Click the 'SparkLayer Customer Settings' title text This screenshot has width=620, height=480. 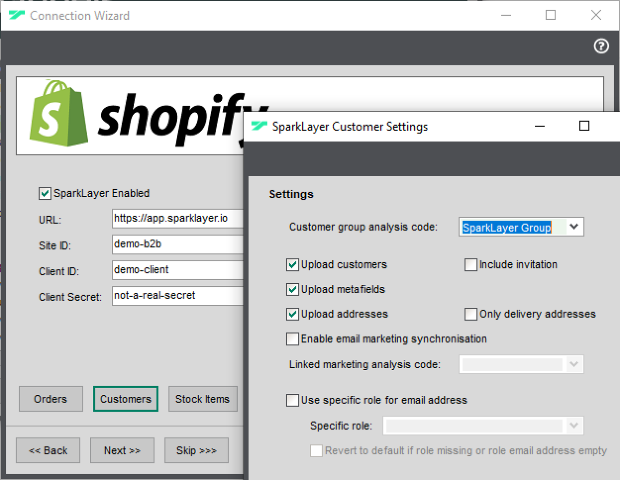click(350, 126)
